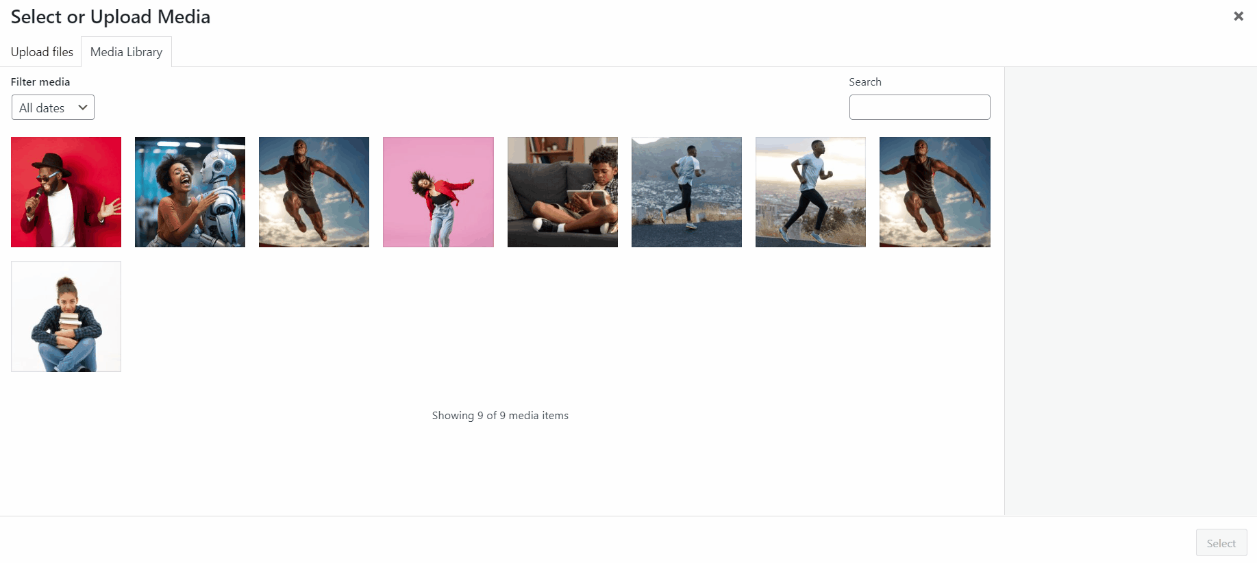Screen dimensions: 1257x563
Task: Open the Media Library tab
Action: tap(126, 52)
